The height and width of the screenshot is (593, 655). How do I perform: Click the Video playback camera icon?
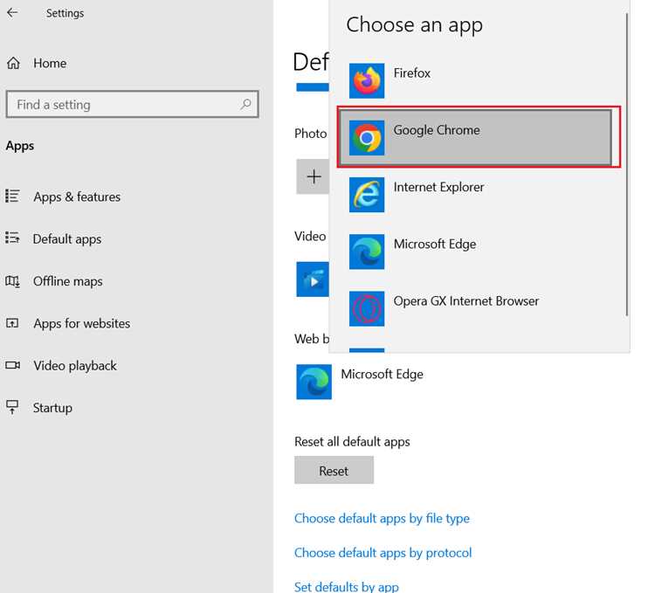pyautogui.click(x=12, y=365)
